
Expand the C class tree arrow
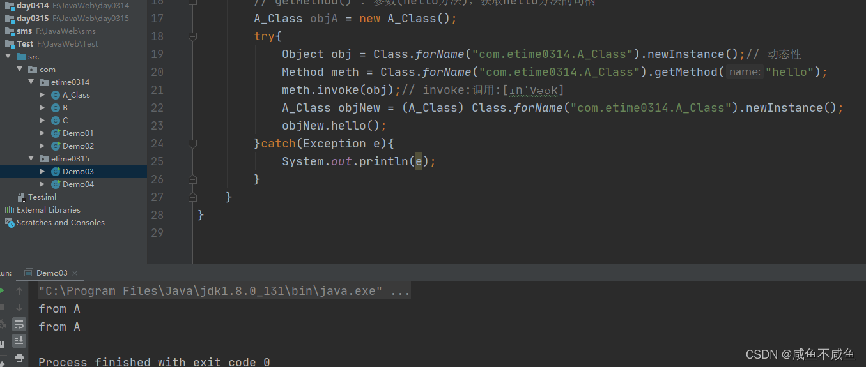tap(42, 121)
